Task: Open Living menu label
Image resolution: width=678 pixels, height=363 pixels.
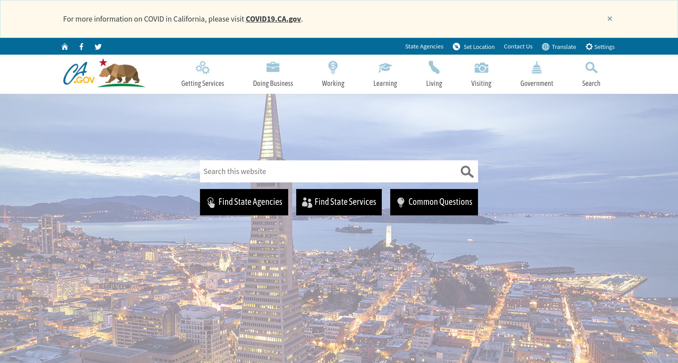Action: click(x=434, y=83)
